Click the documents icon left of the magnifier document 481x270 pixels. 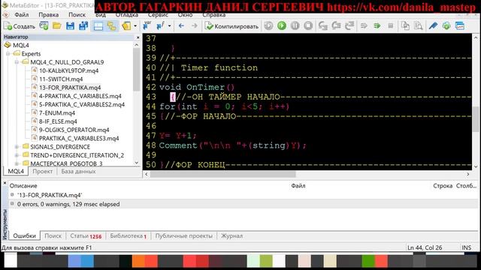[405, 26]
